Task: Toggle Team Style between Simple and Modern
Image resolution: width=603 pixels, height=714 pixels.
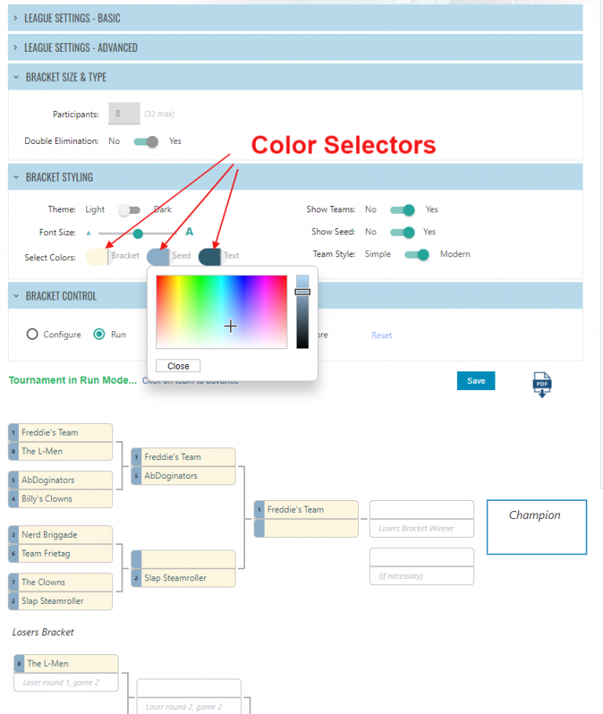Action: 417,255
